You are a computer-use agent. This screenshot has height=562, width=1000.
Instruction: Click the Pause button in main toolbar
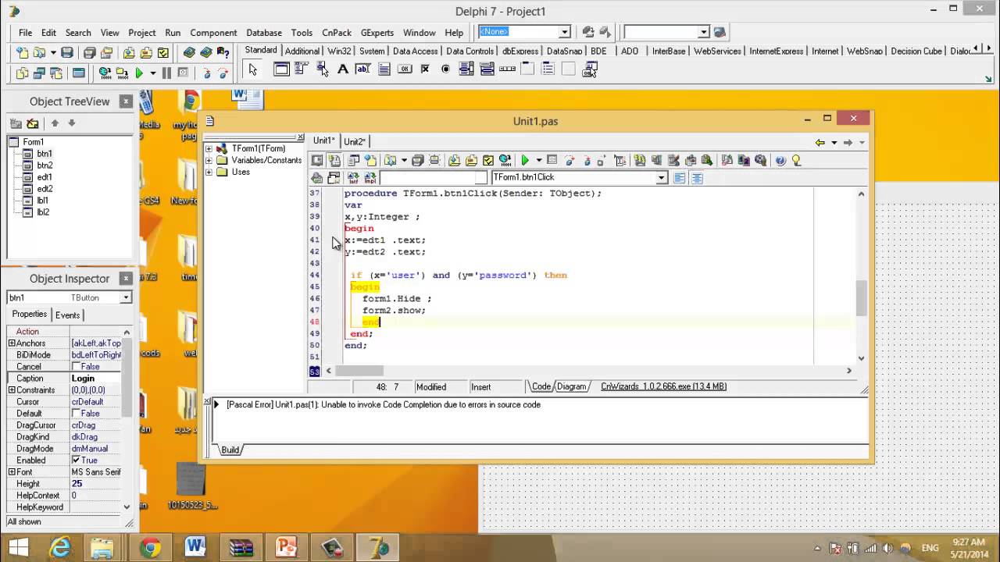[166, 73]
